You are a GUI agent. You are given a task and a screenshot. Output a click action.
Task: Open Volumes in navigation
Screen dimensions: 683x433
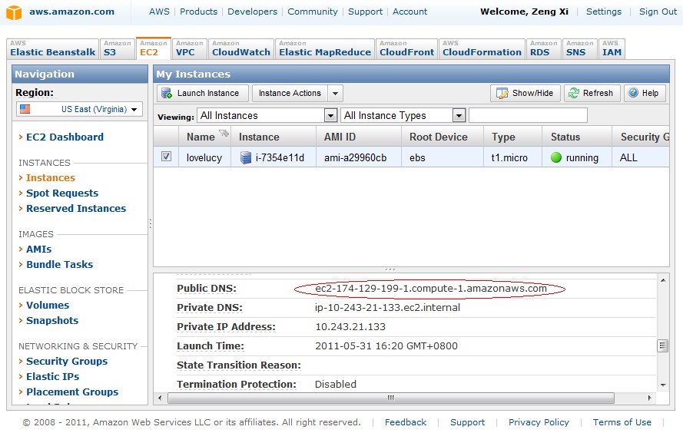[x=48, y=305]
